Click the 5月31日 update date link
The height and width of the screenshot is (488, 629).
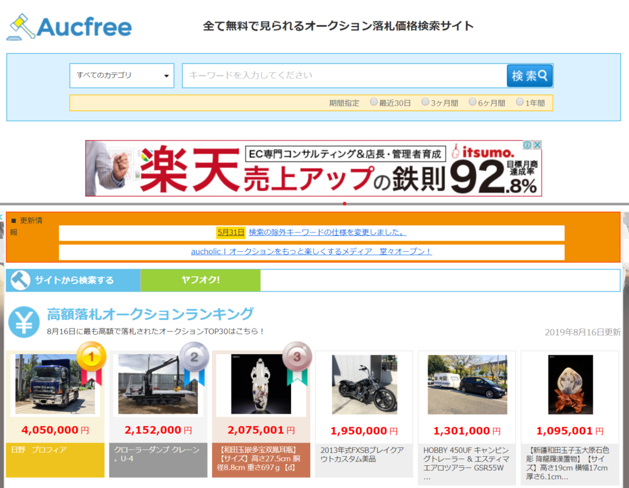230,232
